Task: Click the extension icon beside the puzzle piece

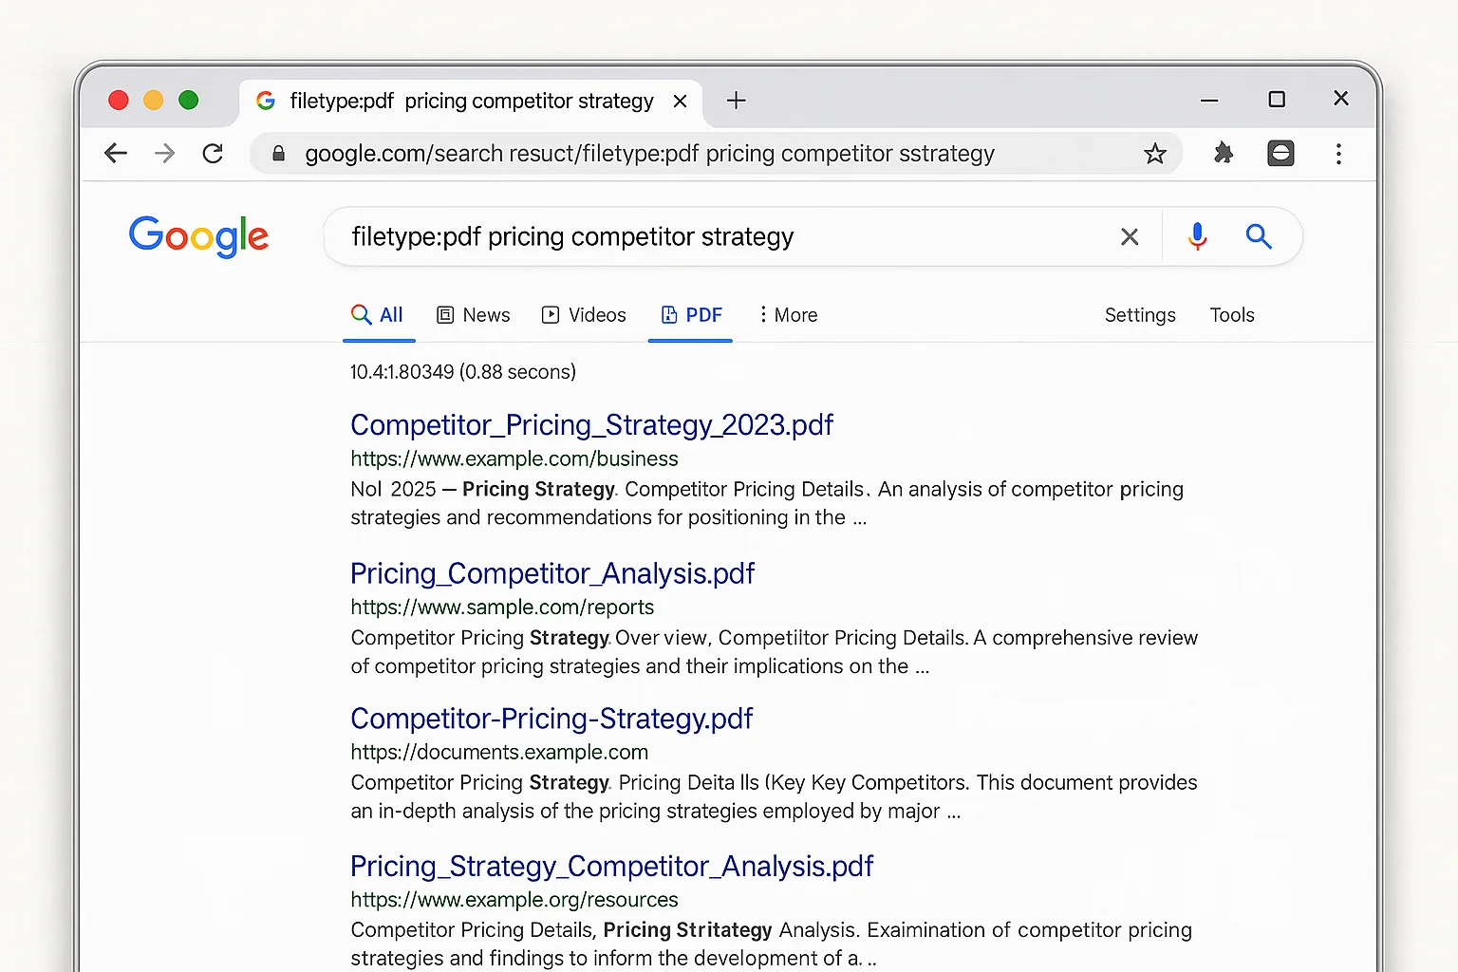Action: 1280,153
